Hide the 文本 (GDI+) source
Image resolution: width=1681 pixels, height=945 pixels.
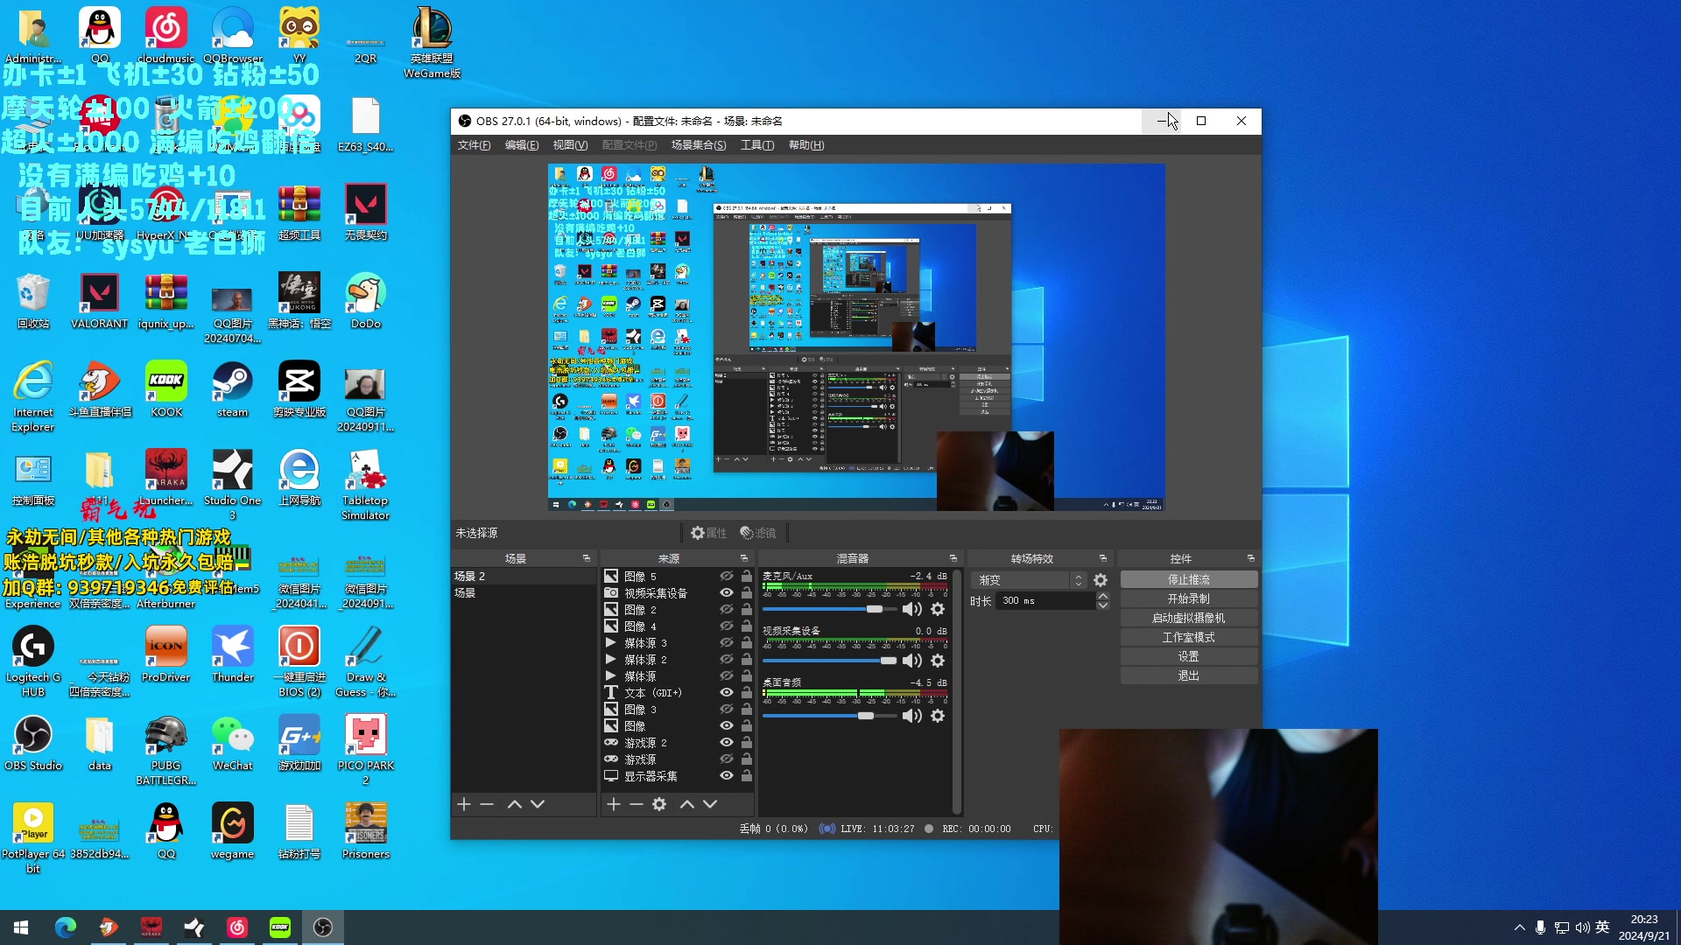726,692
